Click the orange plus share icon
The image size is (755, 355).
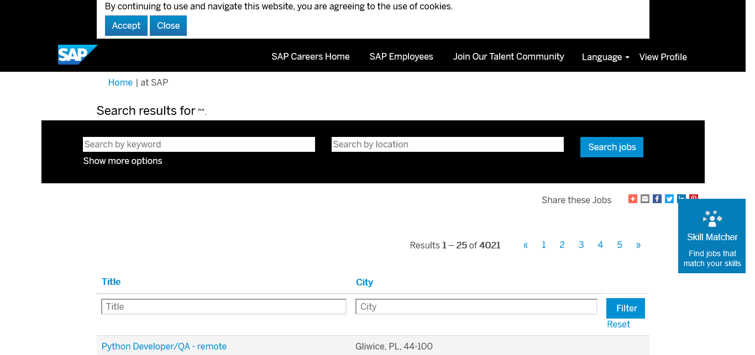633,199
